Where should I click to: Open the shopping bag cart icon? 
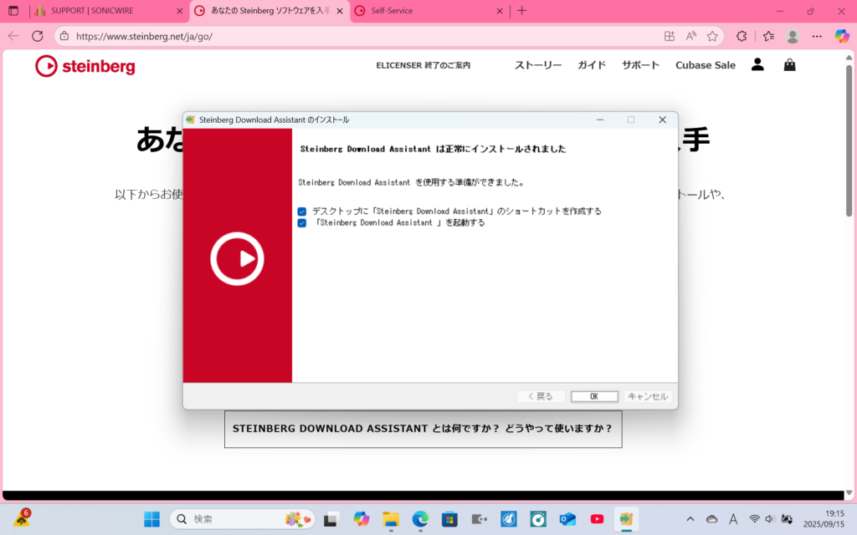pyautogui.click(x=789, y=64)
